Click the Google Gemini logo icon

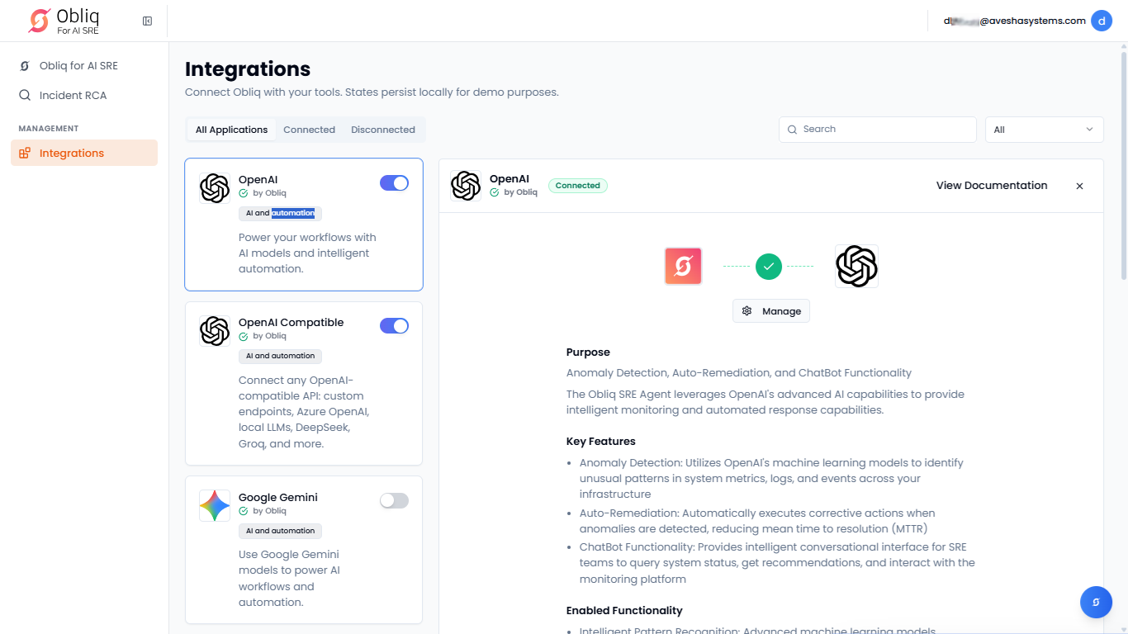click(215, 505)
